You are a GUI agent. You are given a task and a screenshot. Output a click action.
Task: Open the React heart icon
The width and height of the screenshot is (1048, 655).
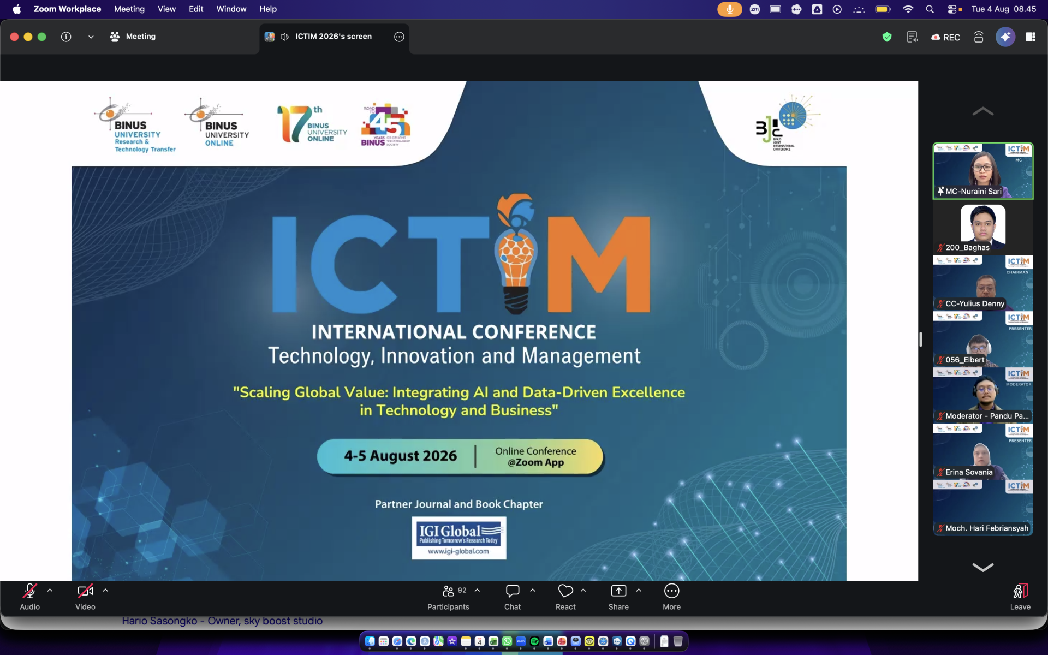pos(565,597)
